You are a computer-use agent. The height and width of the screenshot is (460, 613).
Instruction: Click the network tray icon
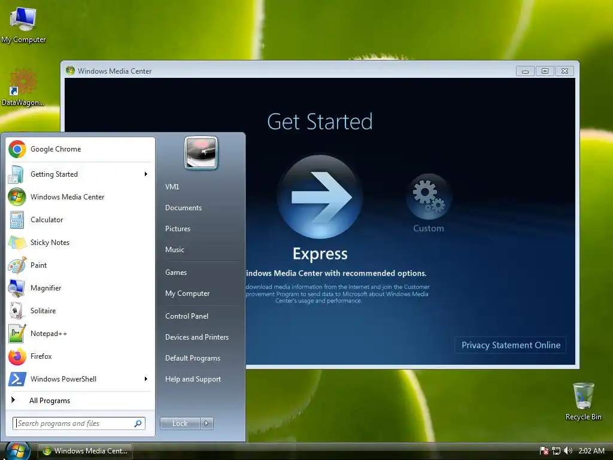556,450
